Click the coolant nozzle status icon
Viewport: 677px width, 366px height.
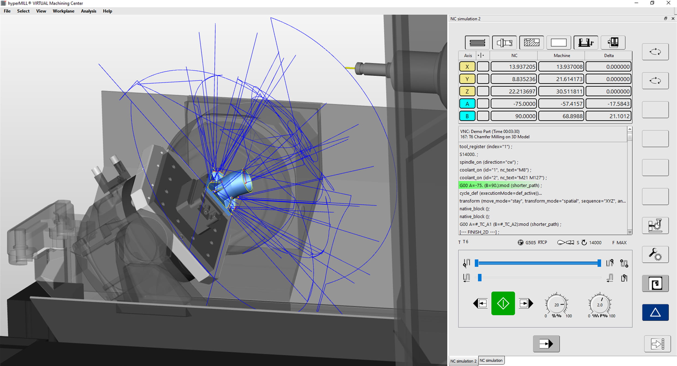(565, 242)
